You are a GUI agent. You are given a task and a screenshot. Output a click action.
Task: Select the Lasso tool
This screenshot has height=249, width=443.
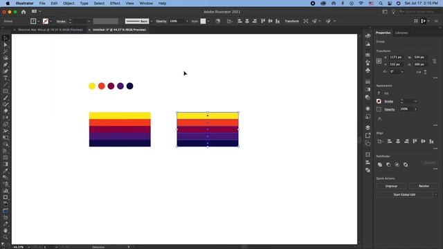pos(6,58)
